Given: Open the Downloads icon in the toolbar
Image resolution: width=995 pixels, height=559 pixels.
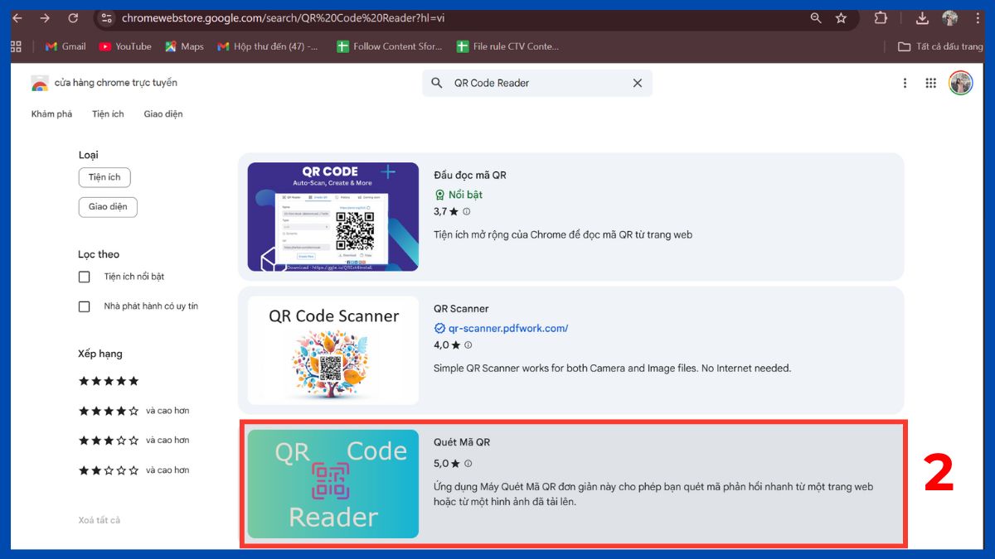Looking at the screenshot, I should coord(923,17).
